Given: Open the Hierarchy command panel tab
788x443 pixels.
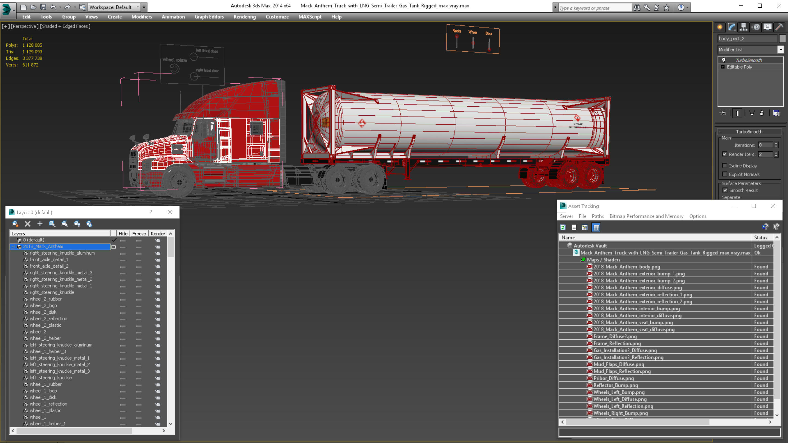Looking at the screenshot, I should pos(743,27).
